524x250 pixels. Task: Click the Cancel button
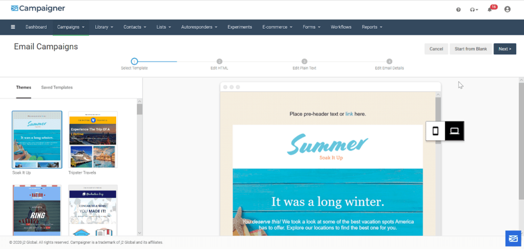pyautogui.click(x=436, y=49)
